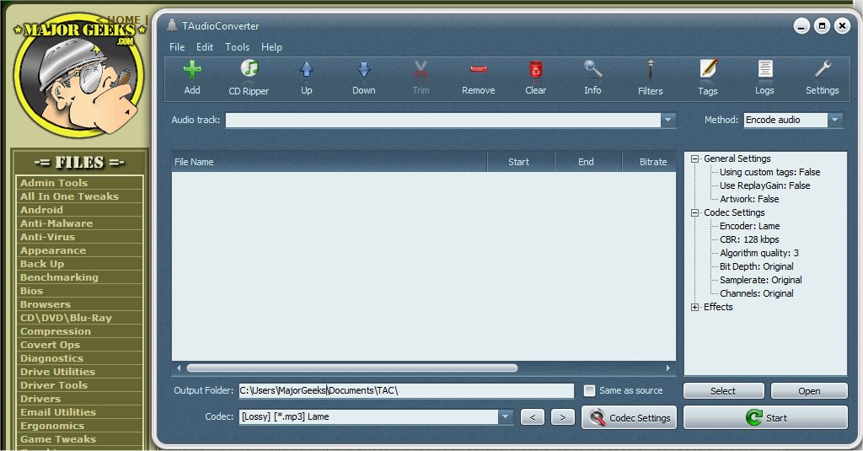Image resolution: width=863 pixels, height=451 pixels.
Task: Open the Tools menu
Action: (237, 47)
